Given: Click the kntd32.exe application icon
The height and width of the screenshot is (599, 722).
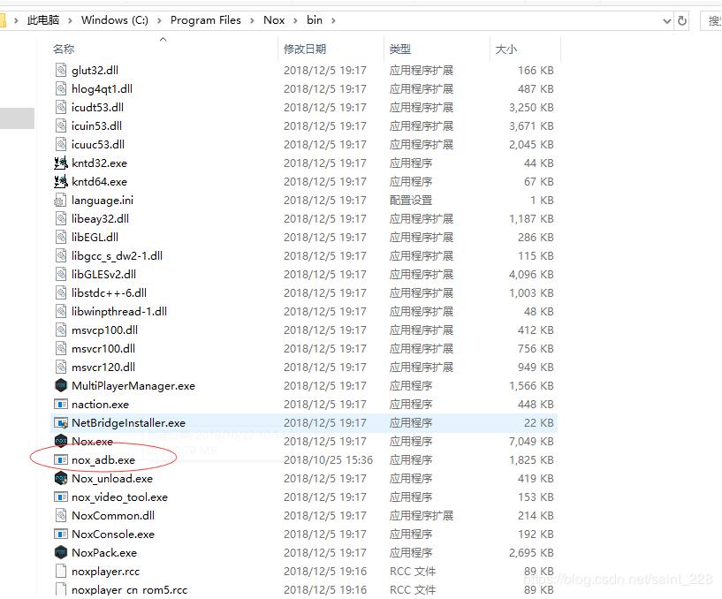Looking at the screenshot, I should pos(61,163).
